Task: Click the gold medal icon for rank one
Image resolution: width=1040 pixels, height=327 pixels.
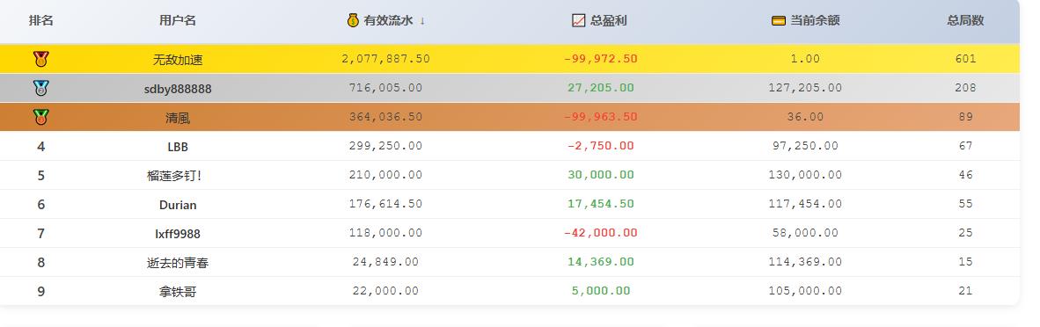Action: pyautogui.click(x=41, y=59)
